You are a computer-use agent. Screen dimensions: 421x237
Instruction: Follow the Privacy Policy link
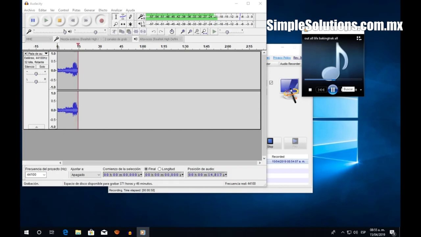click(x=282, y=58)
